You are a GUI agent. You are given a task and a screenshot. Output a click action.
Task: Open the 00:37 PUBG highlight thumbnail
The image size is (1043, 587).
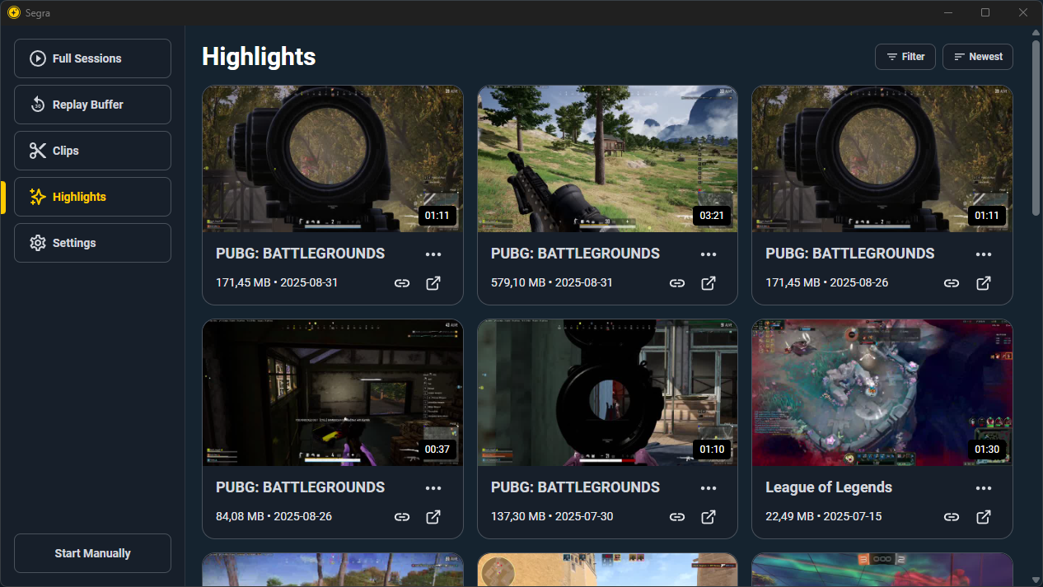(x=333, y=393)
